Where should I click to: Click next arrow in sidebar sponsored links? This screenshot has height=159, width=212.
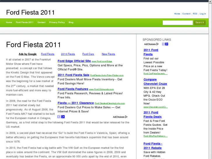[167, 44]
